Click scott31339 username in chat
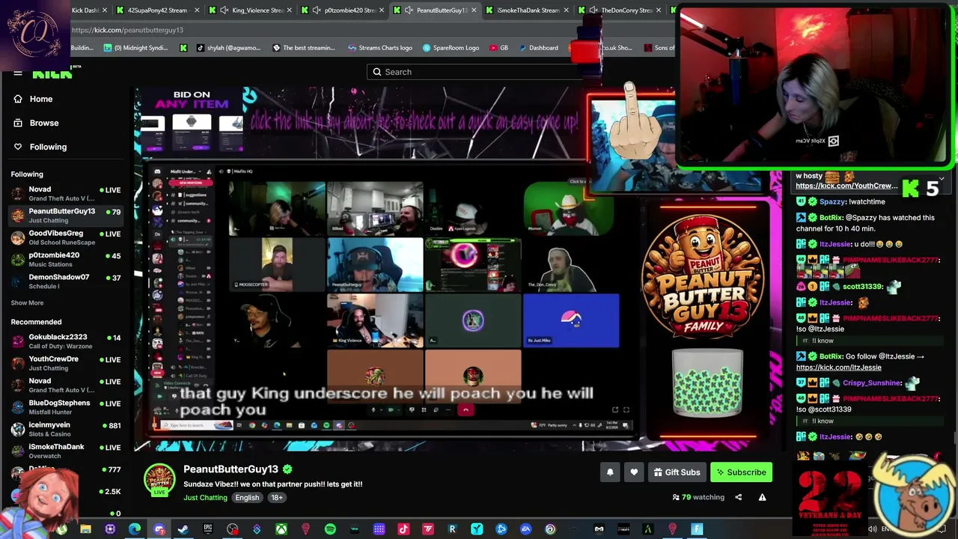This screenshot has width=958, height=539. click(863, 287)
